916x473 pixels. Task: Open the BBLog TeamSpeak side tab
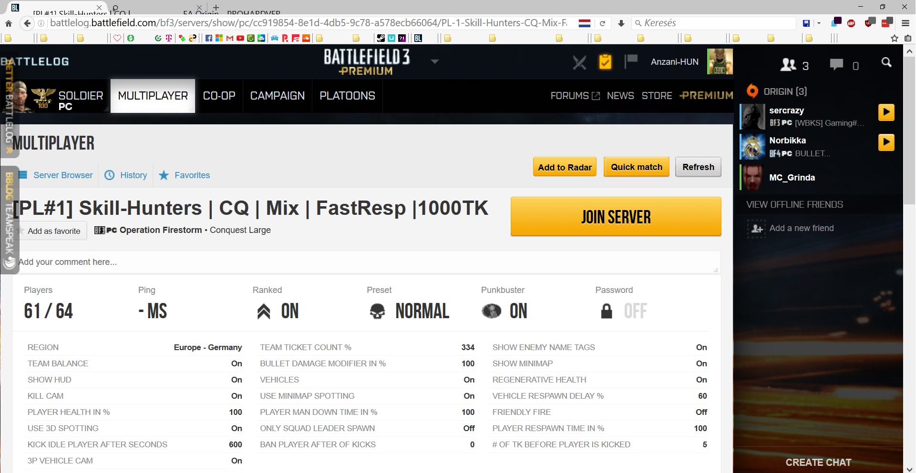(x=9, y=220)
